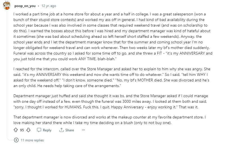The height and width of the screenshot is (147, 227).
Task: Click the paragraph starting "That department manager is now"
Action: pyautogui.click(x=110, y=120)
